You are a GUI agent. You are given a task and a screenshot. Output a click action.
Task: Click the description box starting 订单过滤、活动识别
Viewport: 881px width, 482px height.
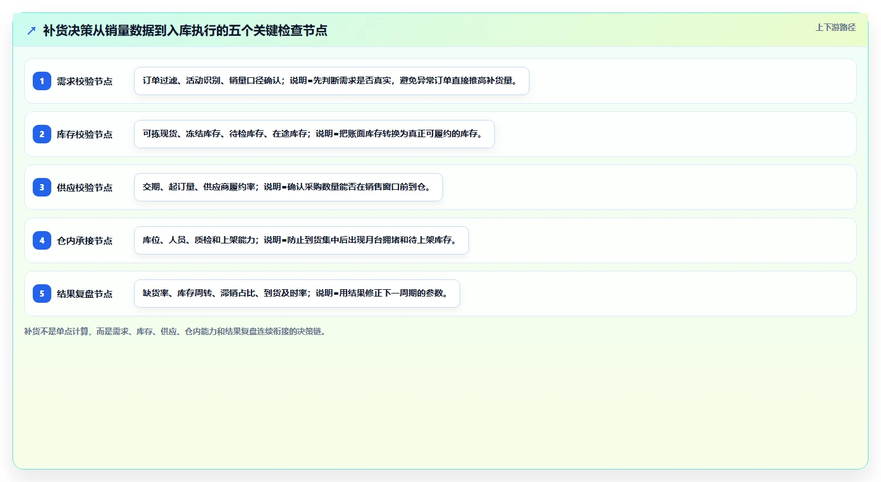(332, 81)
